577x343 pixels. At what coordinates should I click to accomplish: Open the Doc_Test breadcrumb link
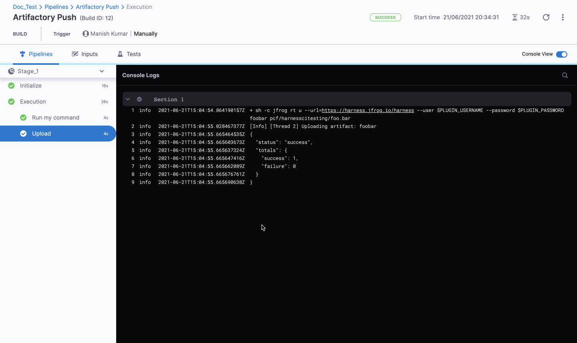click(25, 7)
